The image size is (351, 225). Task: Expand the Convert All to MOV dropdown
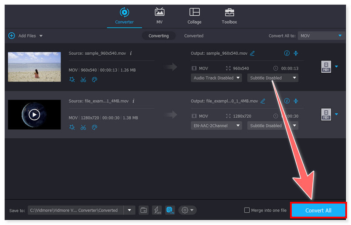click(321, 36)
